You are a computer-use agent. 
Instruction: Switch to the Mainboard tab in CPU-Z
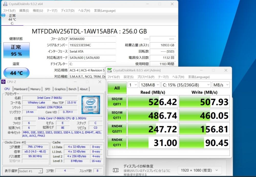click(21, 89)
